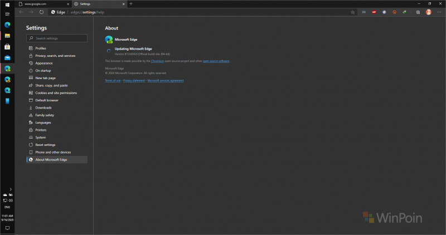Image resolution: width=446 pixels, height=235 pixels.
Task: Launch Edge Canary from taskbar
Action: point(7,79)
